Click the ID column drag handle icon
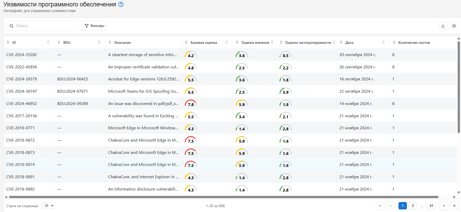Screen dimensions: 461x212 pyautogui.click(x=8, y=43)
